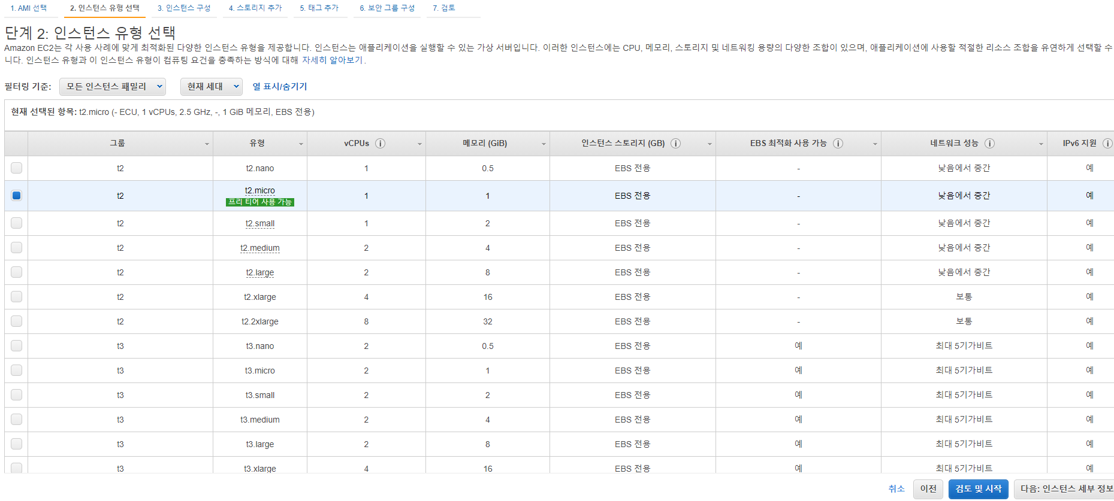The height and width of the screenshot is (501, 1114).
Task: Tick the t3.large row checkbox
Action: [x=16, y=444]
